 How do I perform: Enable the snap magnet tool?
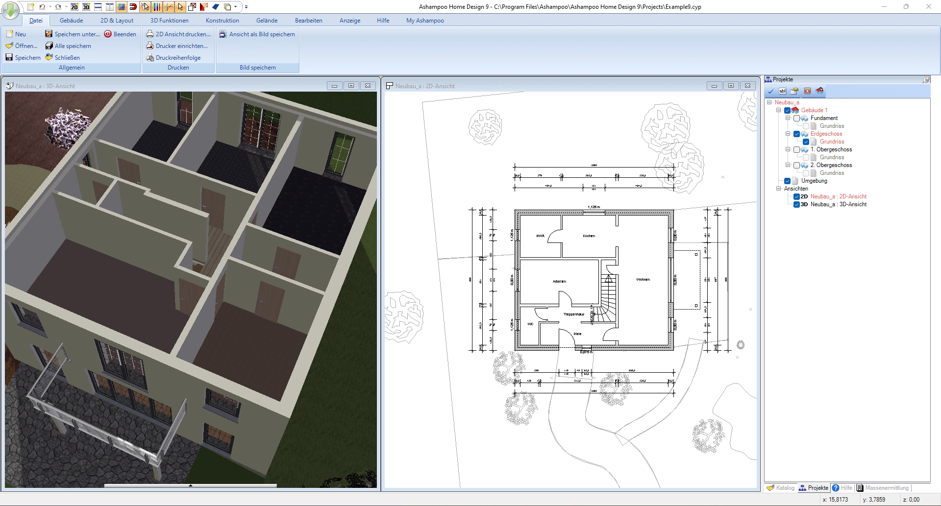(133, 7)
